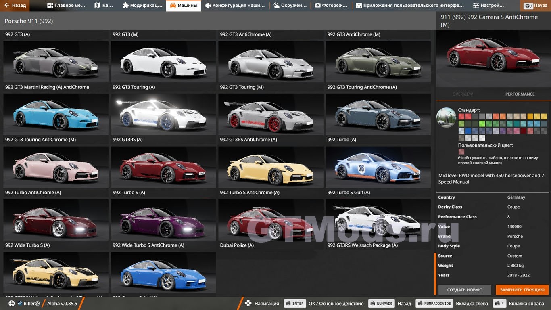This screenshot has height=310, width=551.
Task: Click ЗАМЕНИТЬ ТЕКУЩУЮ button
Action: click(522, 290)
